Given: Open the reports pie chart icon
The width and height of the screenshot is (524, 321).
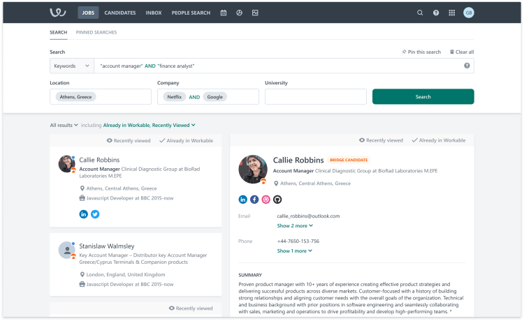Looking at the screenshot, I should [x=239, y=13].
